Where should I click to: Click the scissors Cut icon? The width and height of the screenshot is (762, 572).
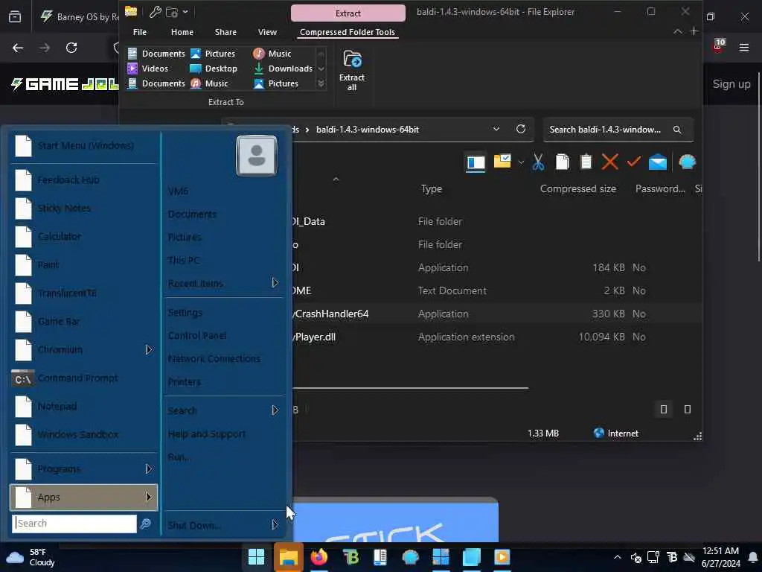pyautogui.click(x=538, y=162)
